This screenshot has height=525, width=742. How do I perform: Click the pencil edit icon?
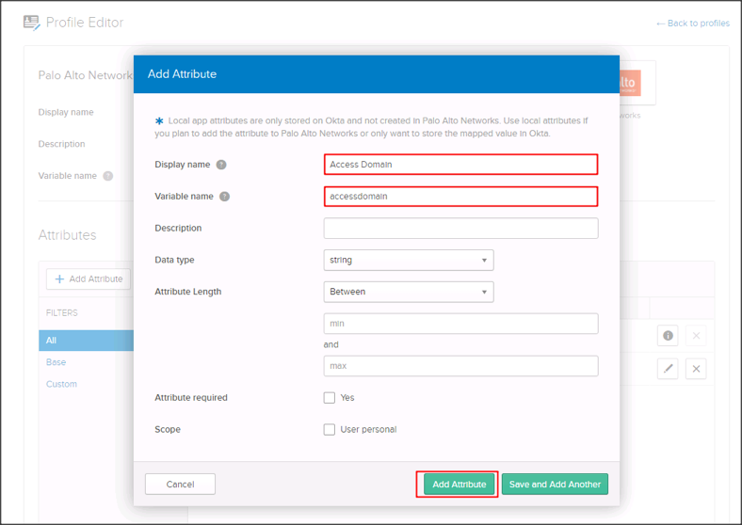coord(668,369)
